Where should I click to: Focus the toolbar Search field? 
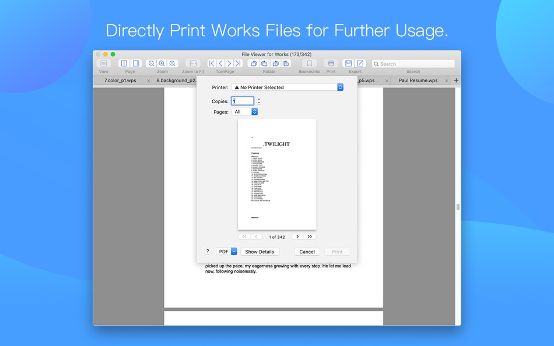413,64
